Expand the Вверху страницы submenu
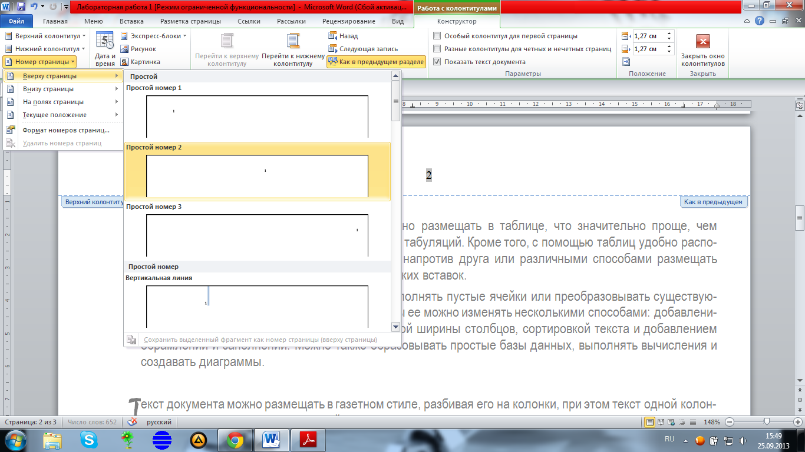Screen dimensions: 805x452 [x=62, y=76]
